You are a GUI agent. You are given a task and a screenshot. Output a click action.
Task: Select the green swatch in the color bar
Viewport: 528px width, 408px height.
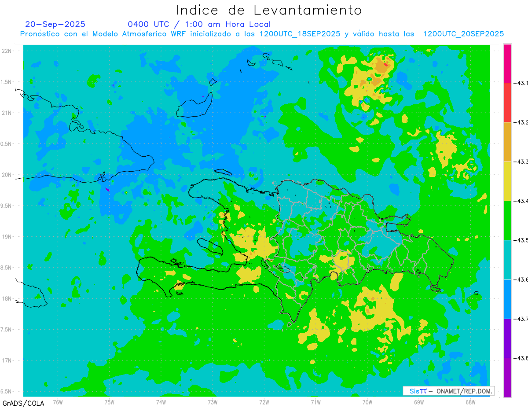(507, 220)
